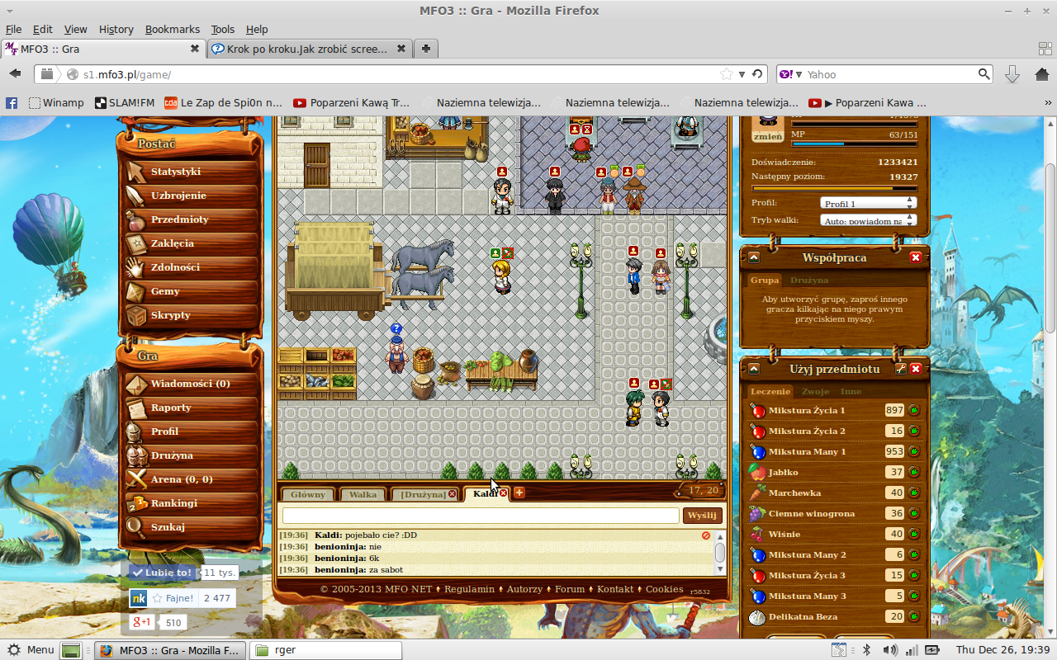Open Statystyki from the Postać menu

pos(175,172)
